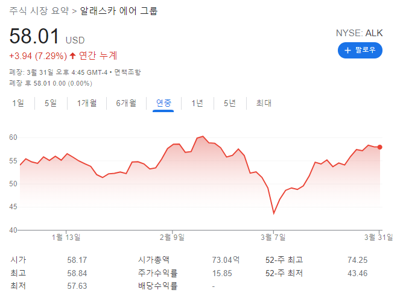Click the 시가총액 value 73.04억
Image resolution: width=403 pixels, height=293 pixels.
coord(226,260)
